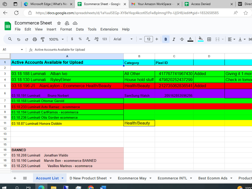The width and height of the screenshot is (252, 189).
Task: Format as currency with dollar icon
Action: click(x=72, y=39)
